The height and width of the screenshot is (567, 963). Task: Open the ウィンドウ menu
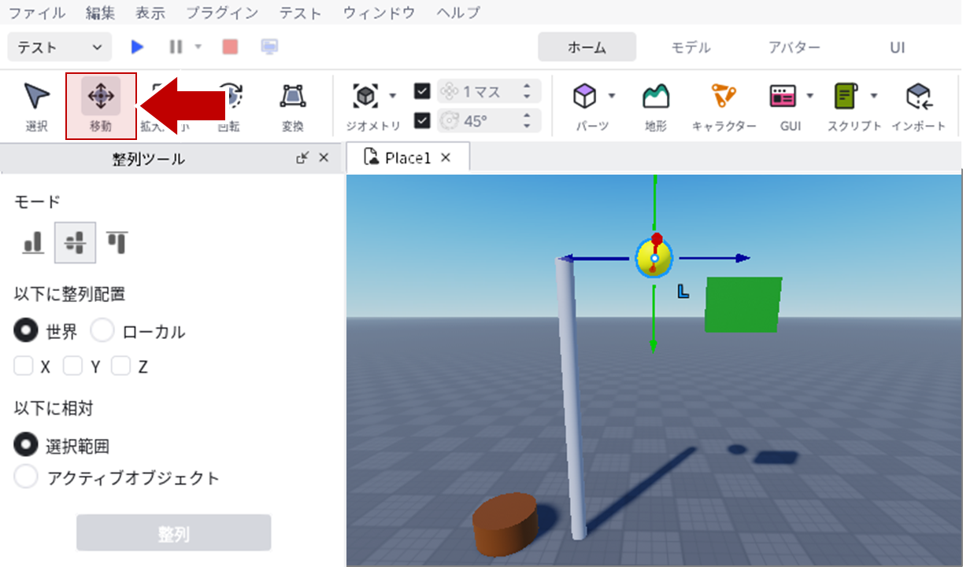click(380, 13)
